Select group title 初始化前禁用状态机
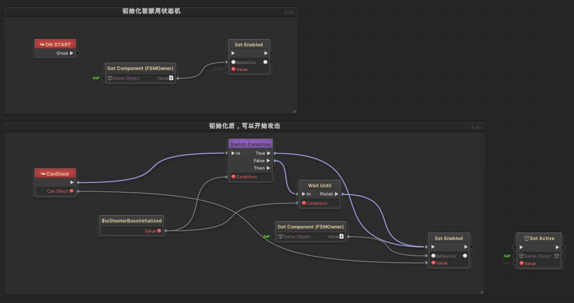 (151, 11)
